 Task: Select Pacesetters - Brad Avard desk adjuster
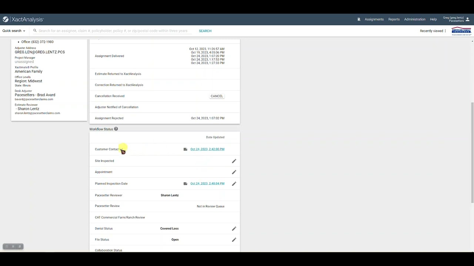click(35, 95)
